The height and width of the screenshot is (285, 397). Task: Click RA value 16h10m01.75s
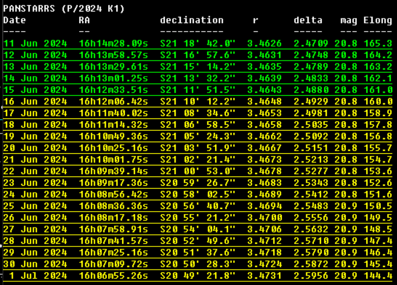coord(113,159)
